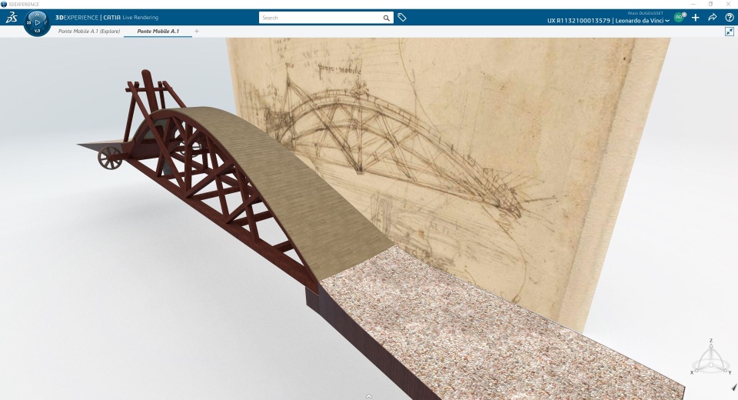Open the Add content plus icon
Viewport: 738px width, 400px height.
coord(696,18)
